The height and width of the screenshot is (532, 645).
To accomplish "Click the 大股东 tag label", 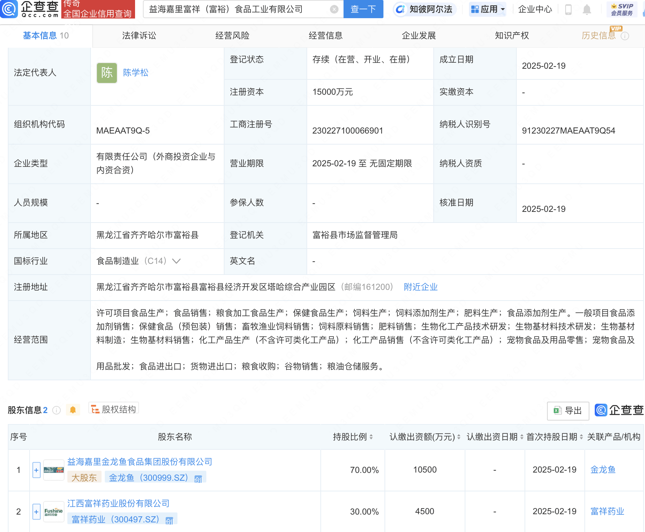I will coord(84,478).
